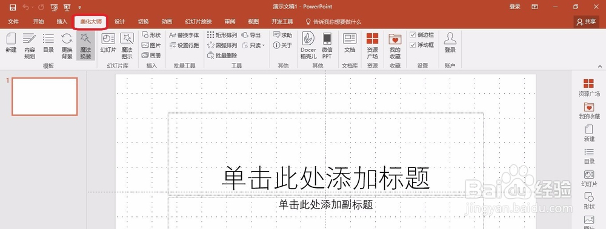
Task: Click the Redo icon in quick access toolbar
Action: [x=41, y=7]
